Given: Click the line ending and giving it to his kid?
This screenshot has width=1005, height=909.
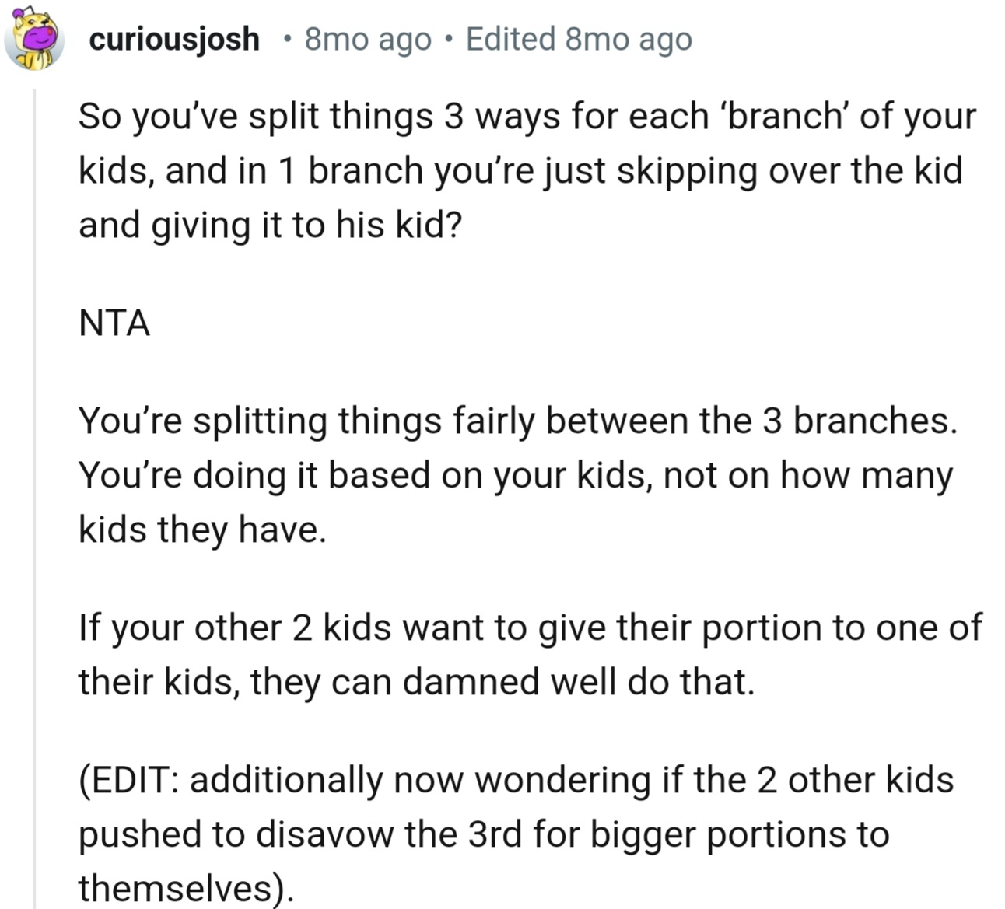Looking at the screenshot, I should [x=270, y=226].
